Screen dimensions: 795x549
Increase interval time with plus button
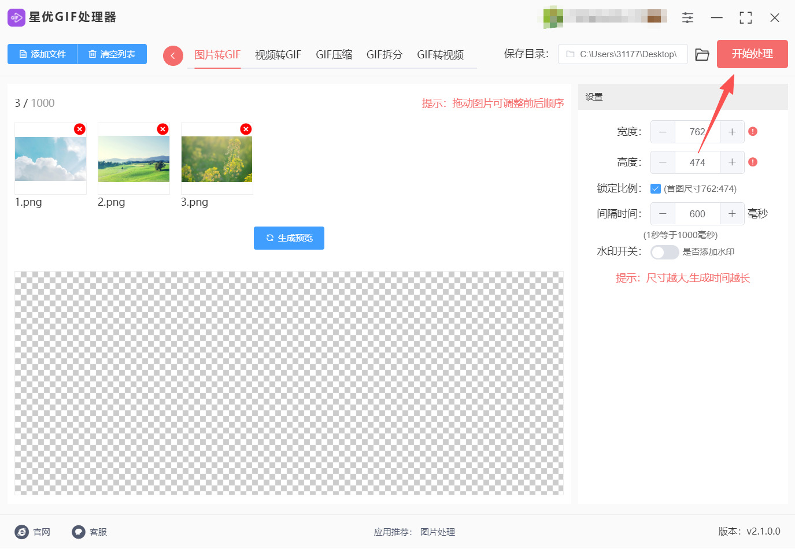pos(732,214)
